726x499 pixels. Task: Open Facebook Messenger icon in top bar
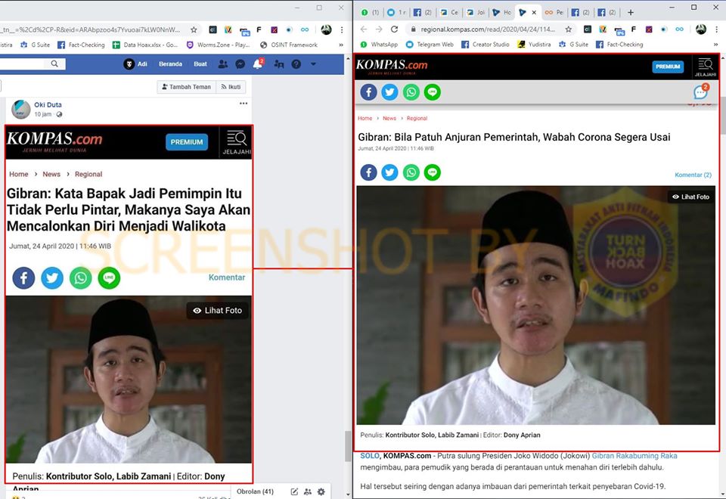click(240, 64)
